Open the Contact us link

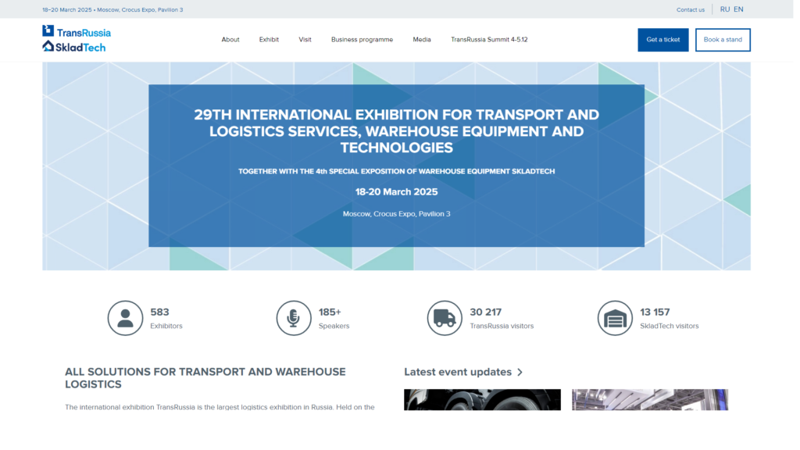click(x=691, y=9)
